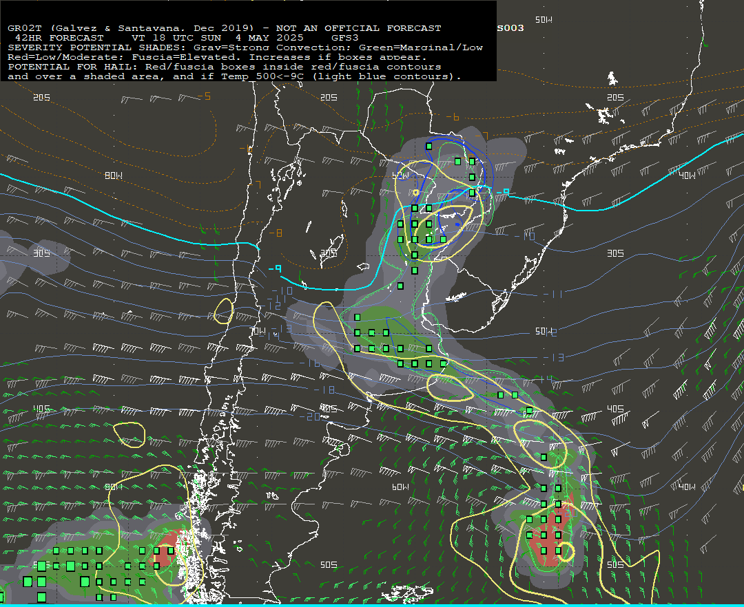Click the '-13' label next to 70W
744x607 pixels.
[x=281, y=328]
